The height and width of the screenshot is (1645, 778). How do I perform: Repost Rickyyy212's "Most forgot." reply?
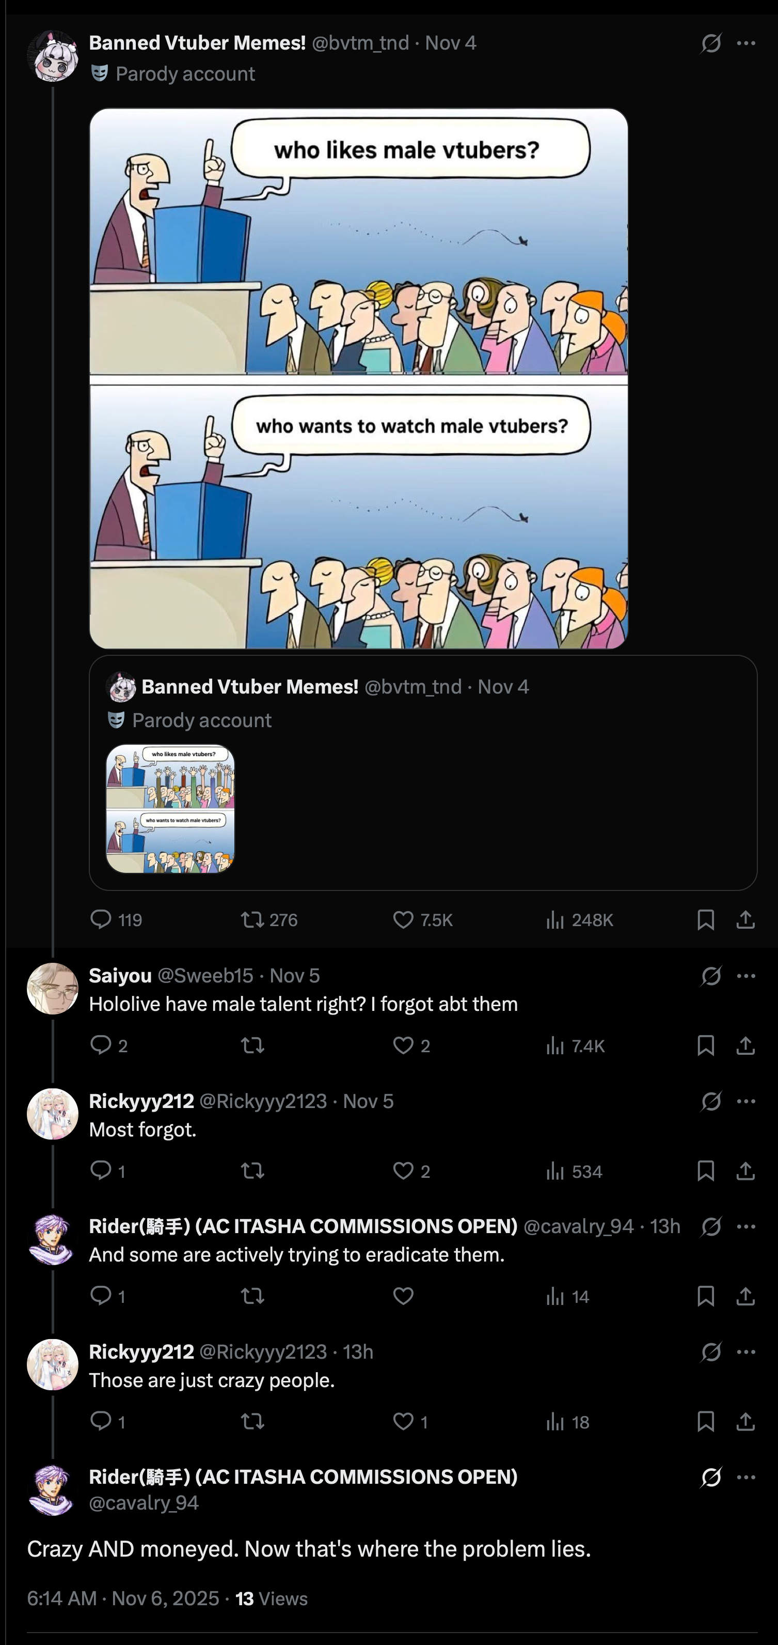coord(252,1171)
